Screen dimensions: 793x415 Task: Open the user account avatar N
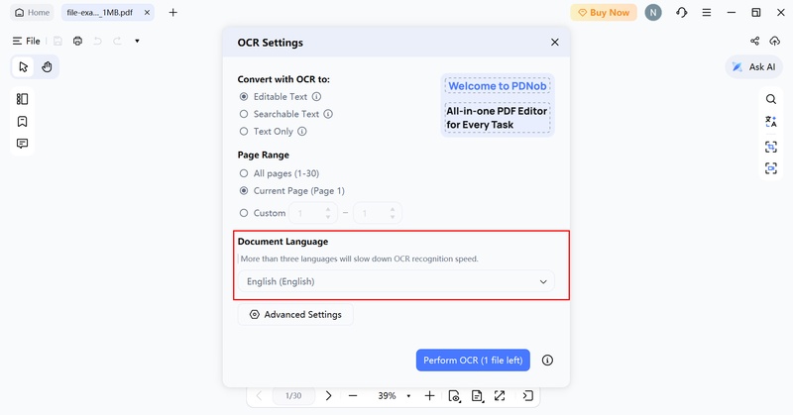[653, 13]
